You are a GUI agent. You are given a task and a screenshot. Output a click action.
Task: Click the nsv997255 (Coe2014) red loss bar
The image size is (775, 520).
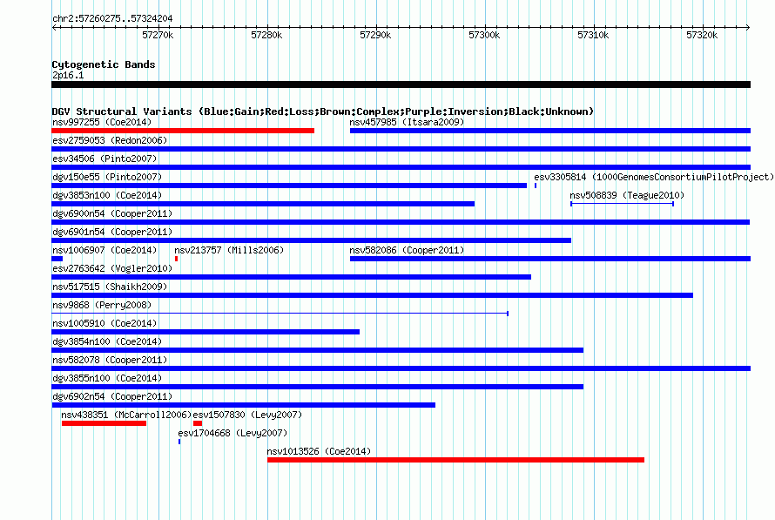tap(183, 131)
